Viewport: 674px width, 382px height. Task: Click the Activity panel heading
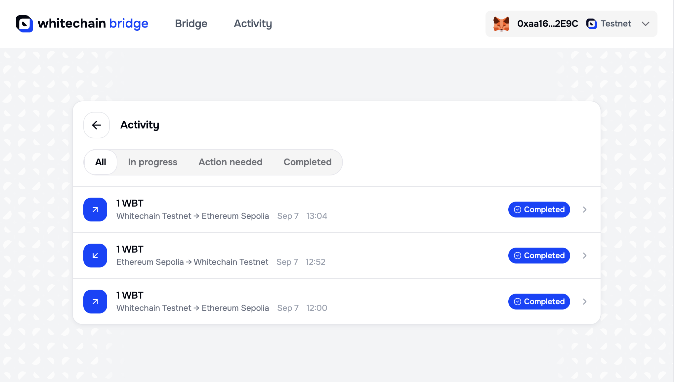point(140,125)
